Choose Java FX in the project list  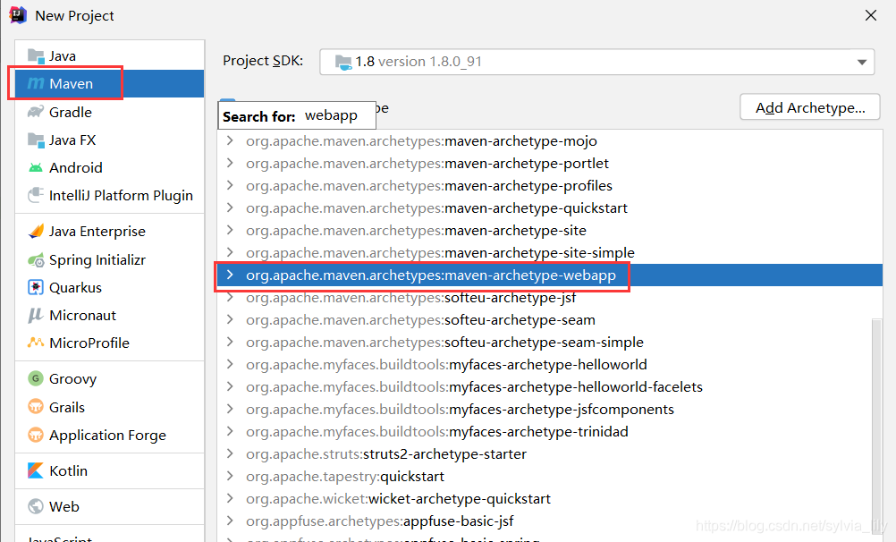[109, 140]
